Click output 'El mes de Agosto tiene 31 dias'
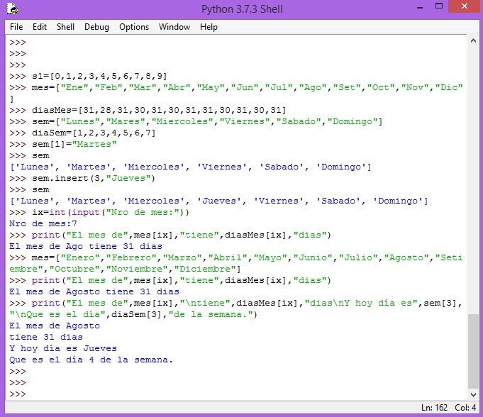483x417 pixels. 94,291
